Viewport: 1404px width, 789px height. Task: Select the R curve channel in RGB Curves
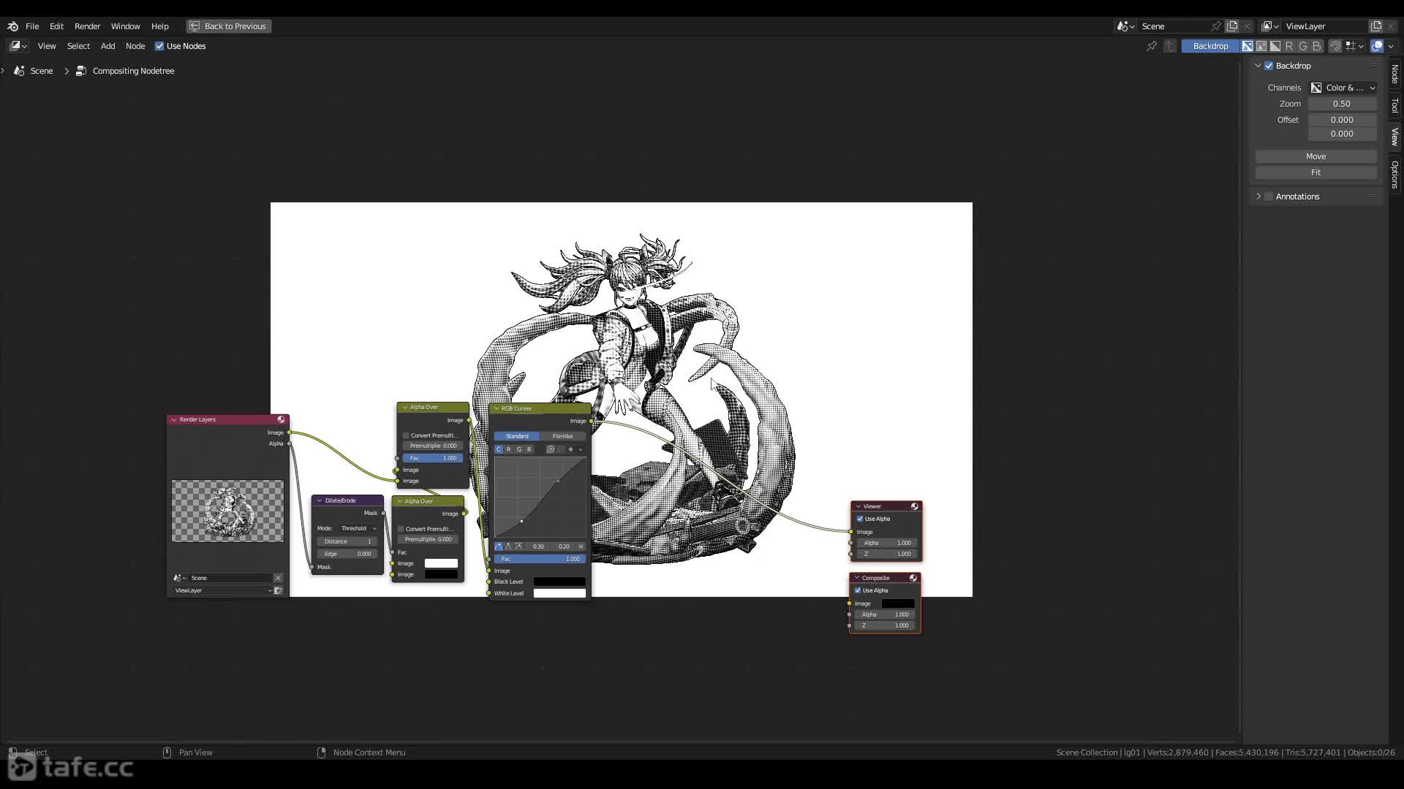click(x=509, y=449)
